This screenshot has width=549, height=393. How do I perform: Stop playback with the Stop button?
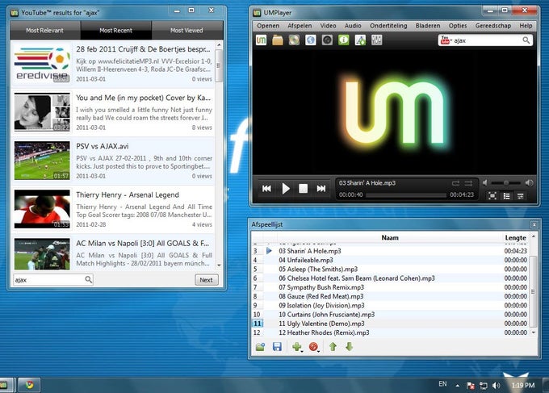tap(303, 189)
